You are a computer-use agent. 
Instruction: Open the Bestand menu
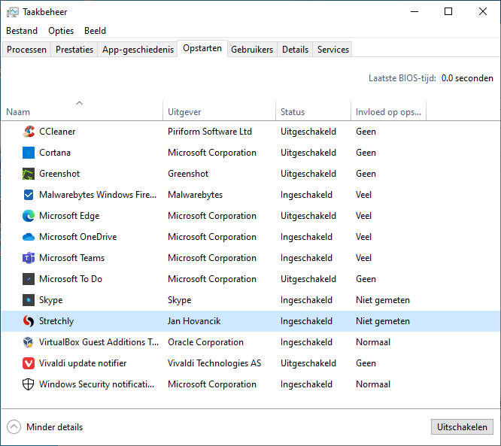click(x=22, y=31)
